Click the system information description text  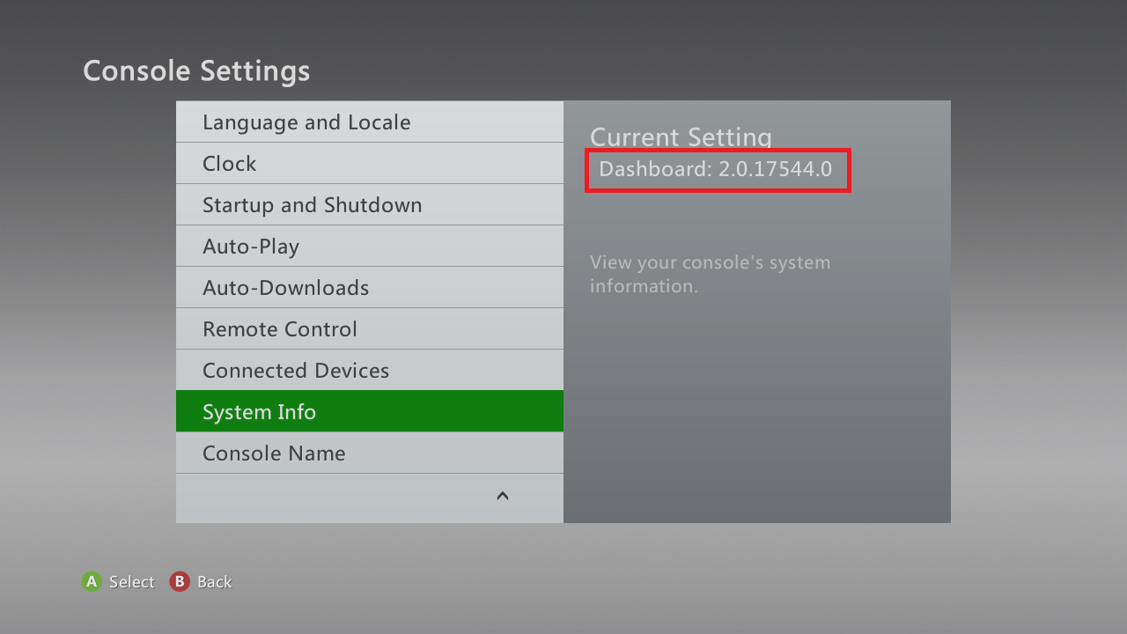tap(710, 273)
